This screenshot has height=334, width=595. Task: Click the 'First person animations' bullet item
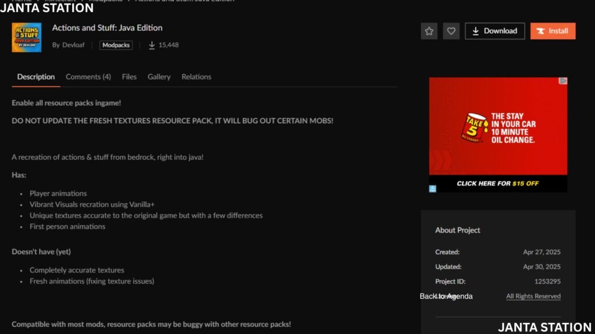(67, 227)
